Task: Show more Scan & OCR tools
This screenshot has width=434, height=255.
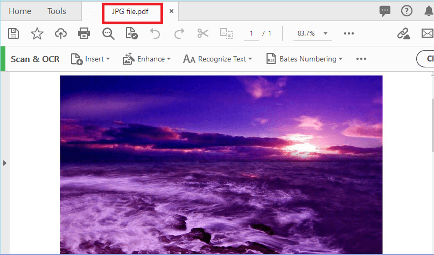Action: tap(361, 59)
